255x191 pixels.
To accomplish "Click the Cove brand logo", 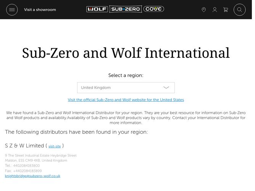I will pos(154,9).
